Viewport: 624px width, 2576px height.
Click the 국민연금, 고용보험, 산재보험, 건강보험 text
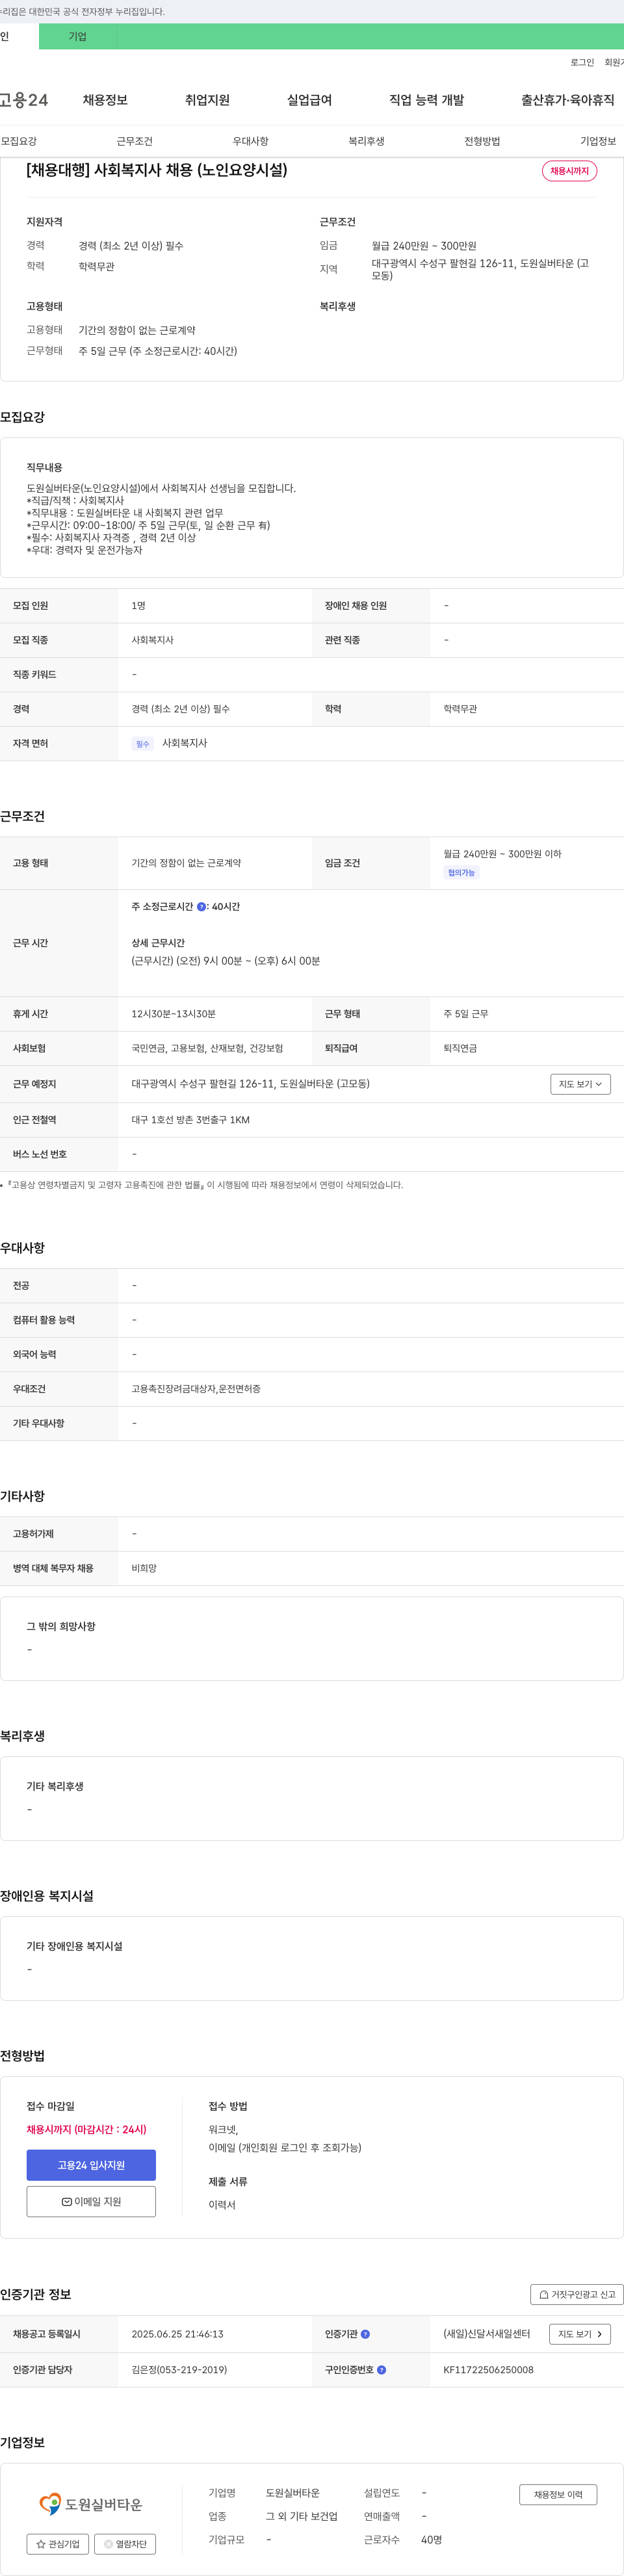click(x=207, y=1048)
